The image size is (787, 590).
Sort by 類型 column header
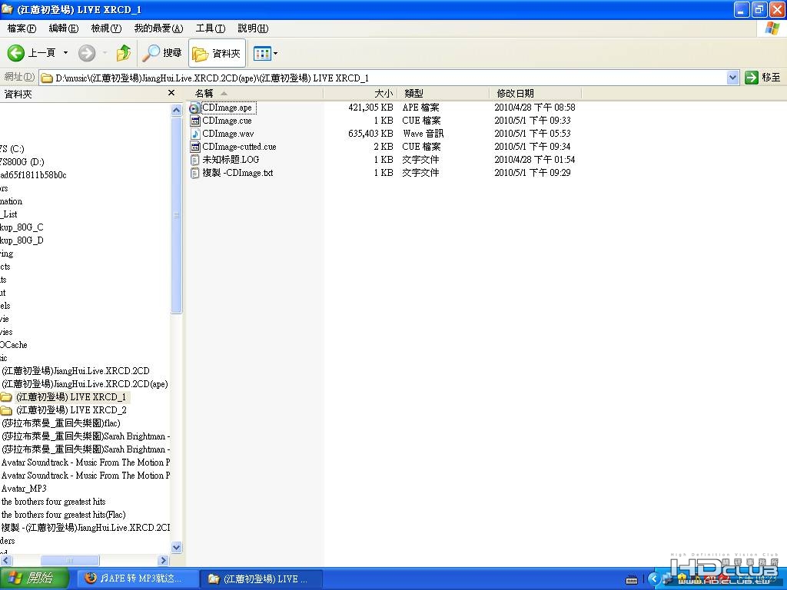coord(443,93)
